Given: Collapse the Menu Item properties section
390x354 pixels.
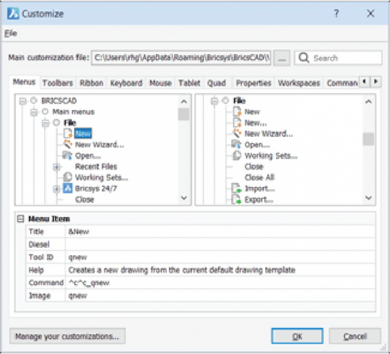Looking at the screenshot, I should pos(21,218).
